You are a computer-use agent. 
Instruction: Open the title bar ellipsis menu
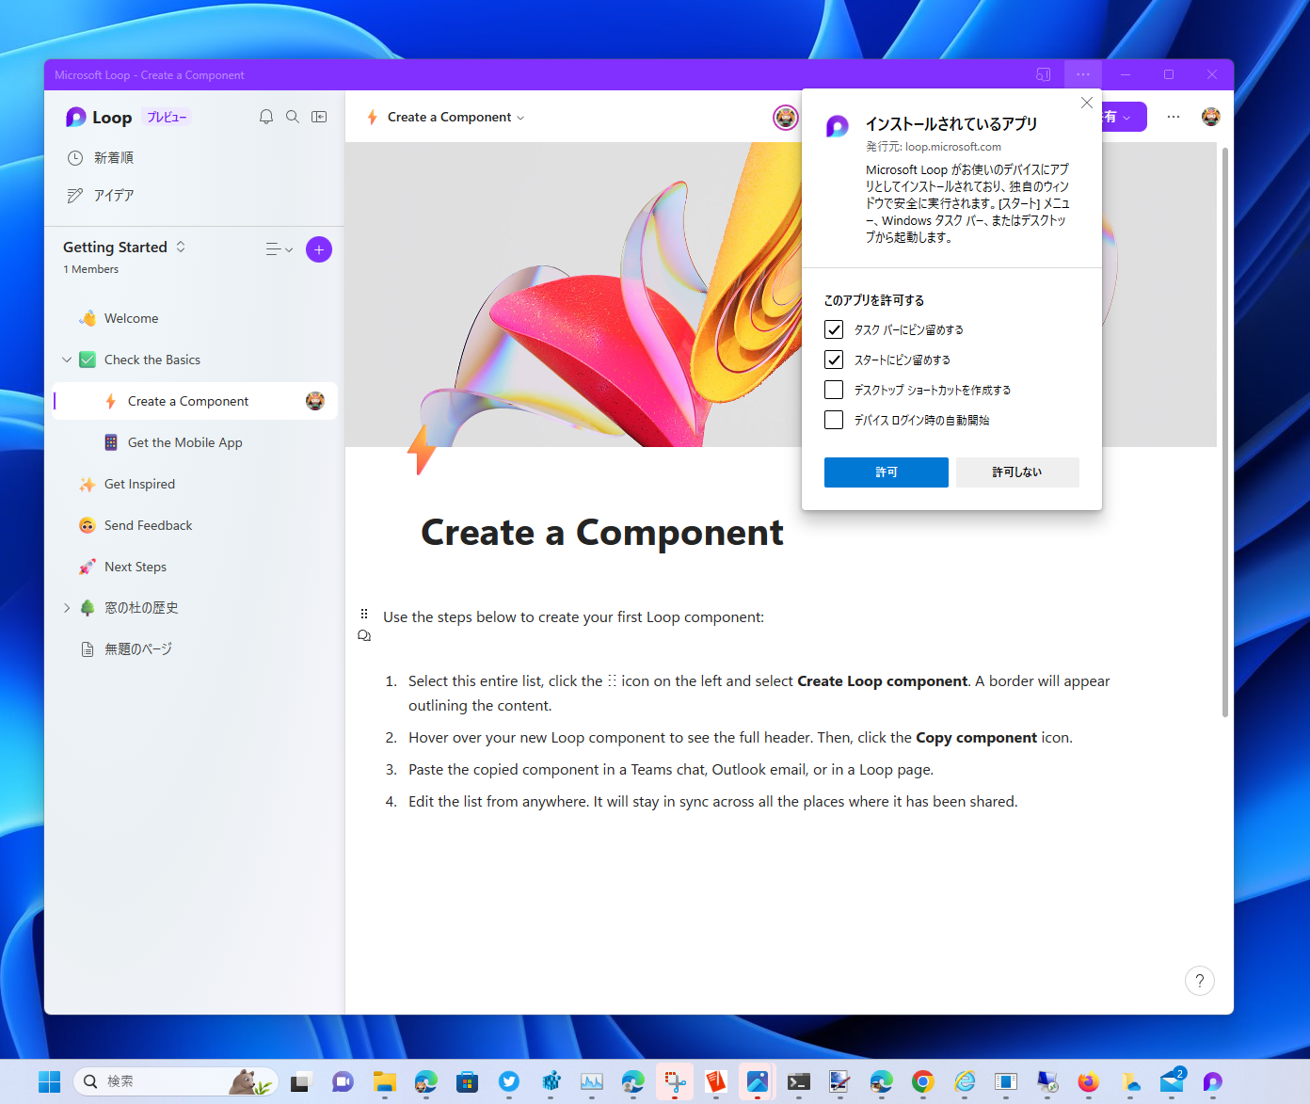[x=1082, y=74]
